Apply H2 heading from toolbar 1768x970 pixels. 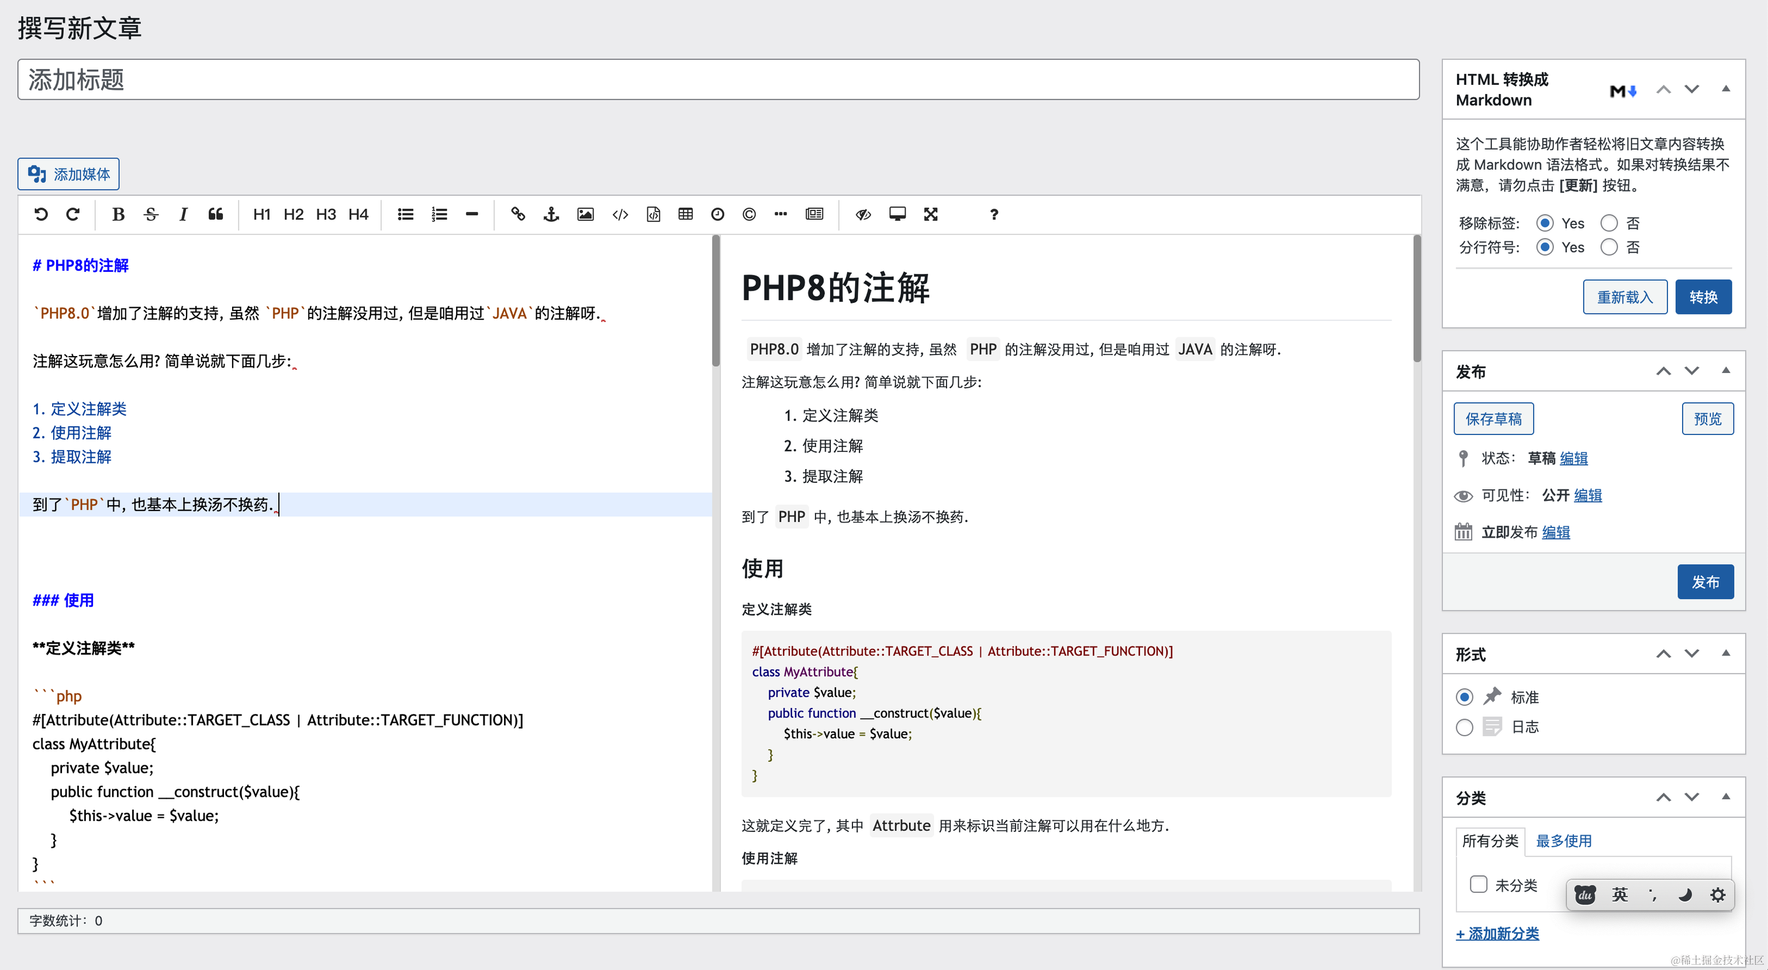[293, 214]
